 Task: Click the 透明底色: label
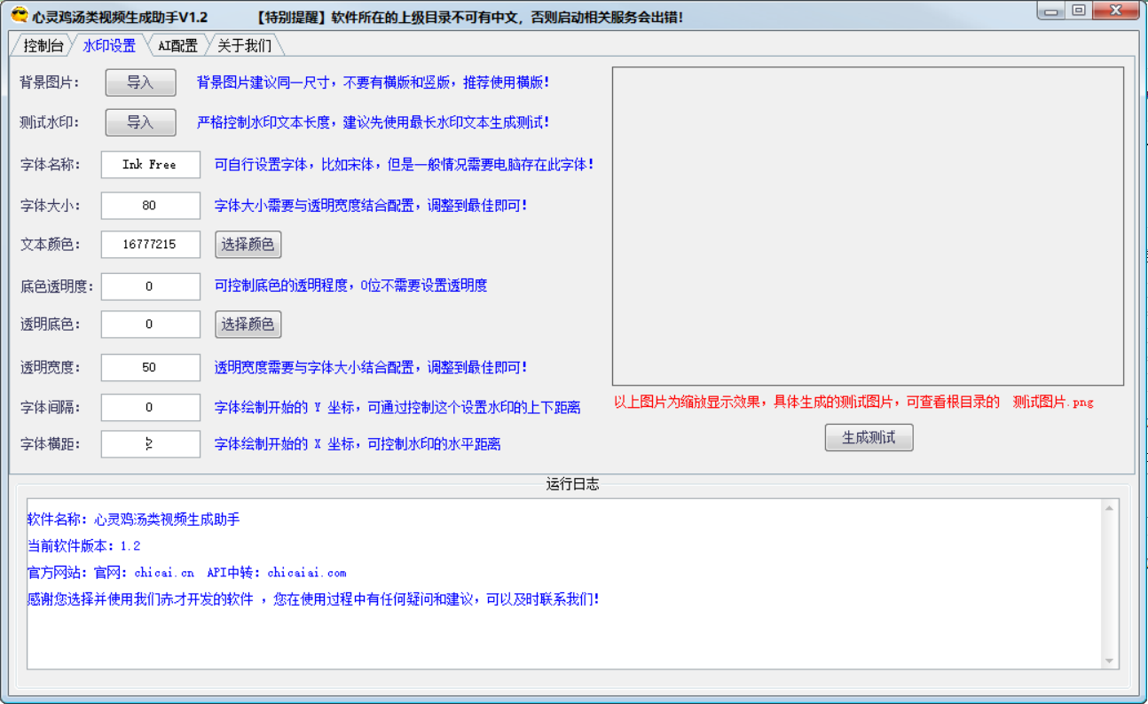coord(51,325)
